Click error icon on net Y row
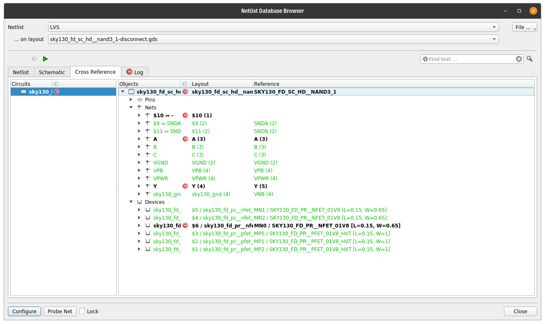Screen dimensions: 545x324 185,186
